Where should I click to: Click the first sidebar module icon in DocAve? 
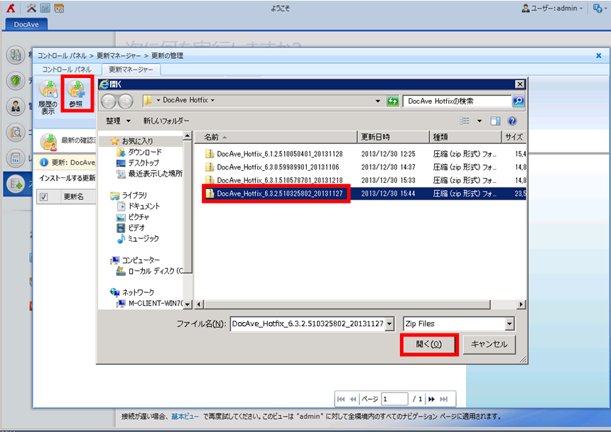point(16,55)
